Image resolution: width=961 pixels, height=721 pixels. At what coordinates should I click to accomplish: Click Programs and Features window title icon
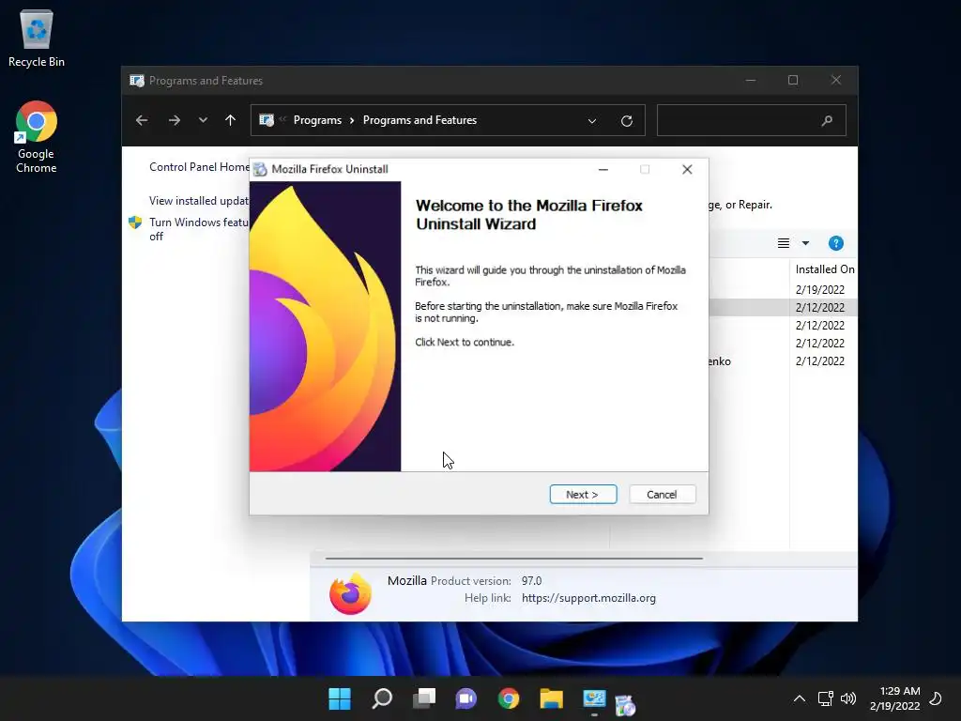137,81
